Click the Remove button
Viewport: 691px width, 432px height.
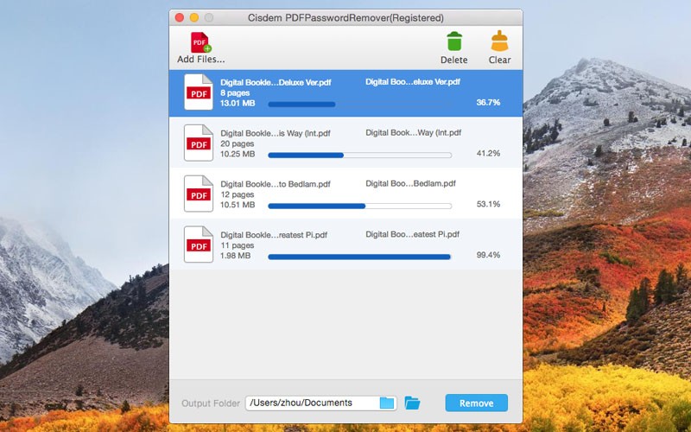477,403
